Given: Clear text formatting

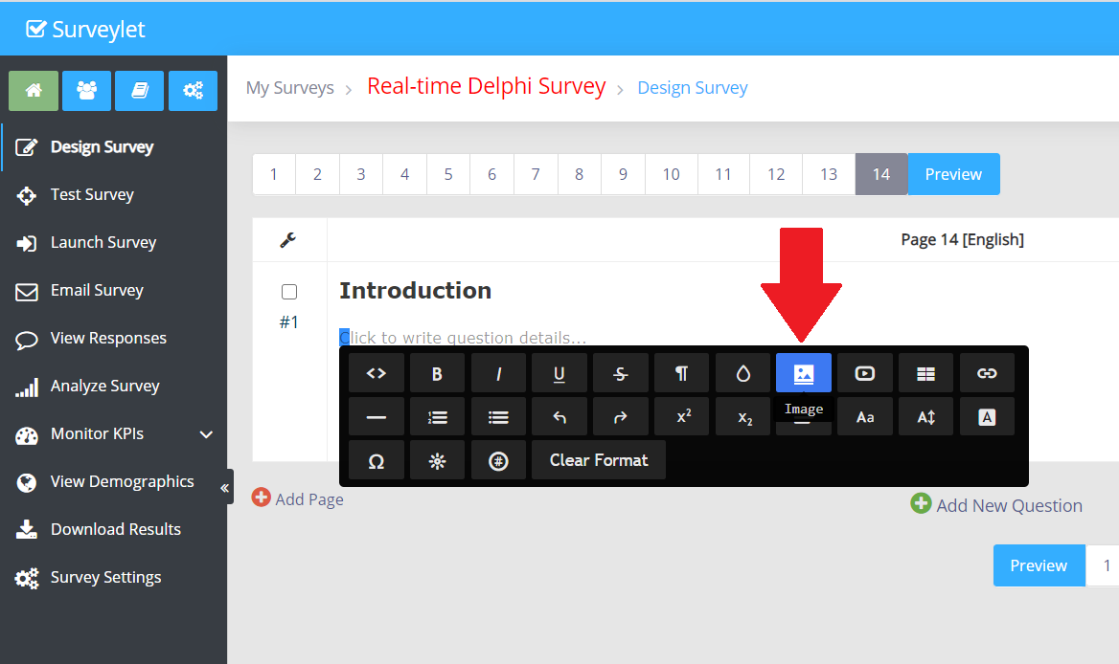Looking at the screenshot, I should pyautogui.click(x=599, y=460).
